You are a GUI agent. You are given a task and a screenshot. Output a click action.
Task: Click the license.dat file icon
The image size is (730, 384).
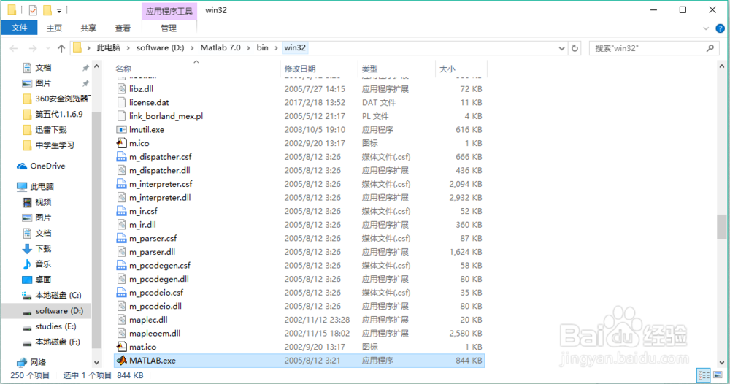[x=121, y=102]
